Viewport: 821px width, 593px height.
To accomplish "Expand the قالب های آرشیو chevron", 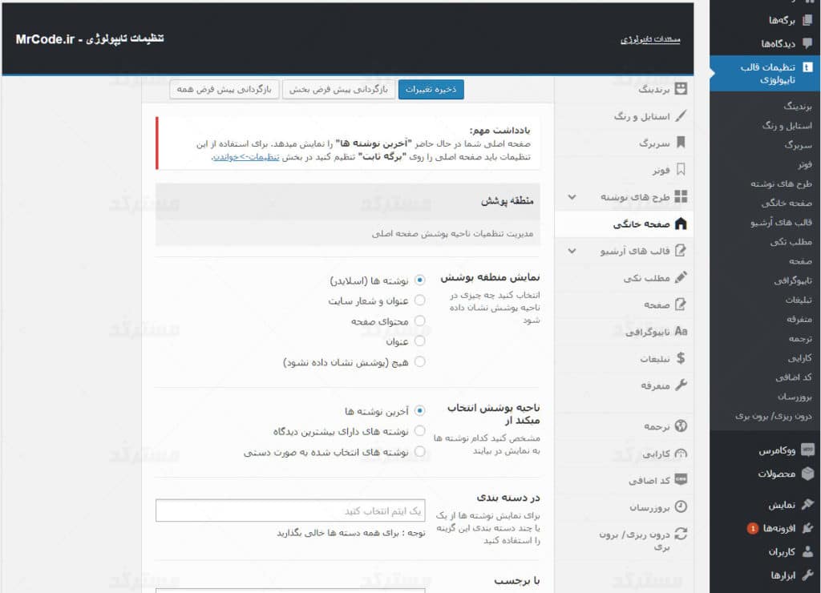I will click(571, 251).
